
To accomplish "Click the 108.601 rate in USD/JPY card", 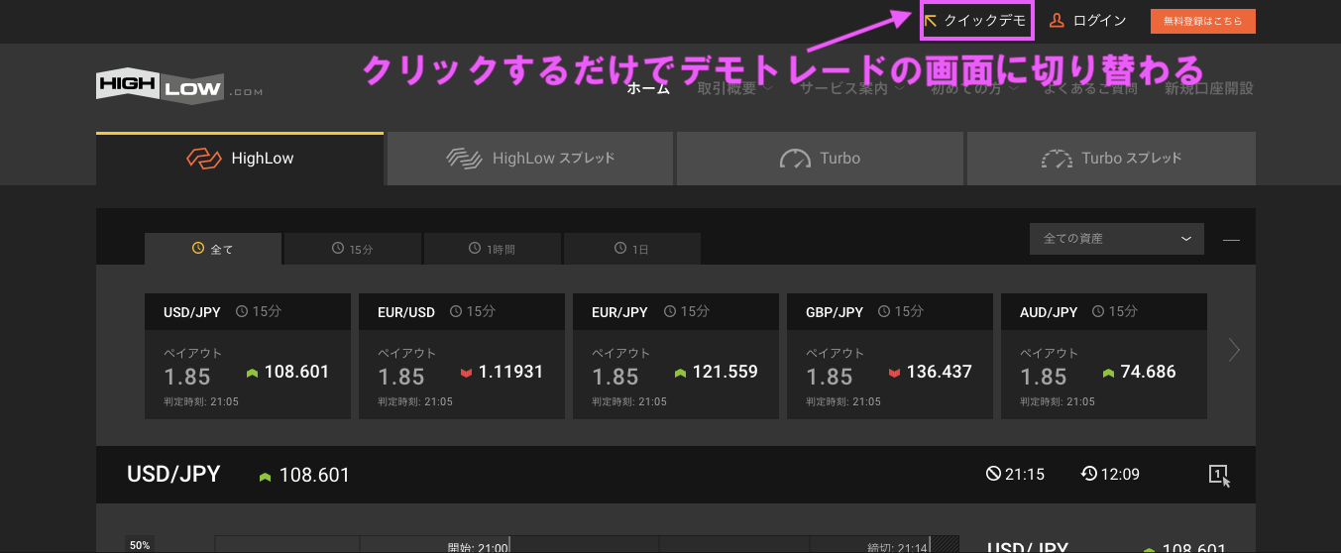I will (x=296, y=373).
